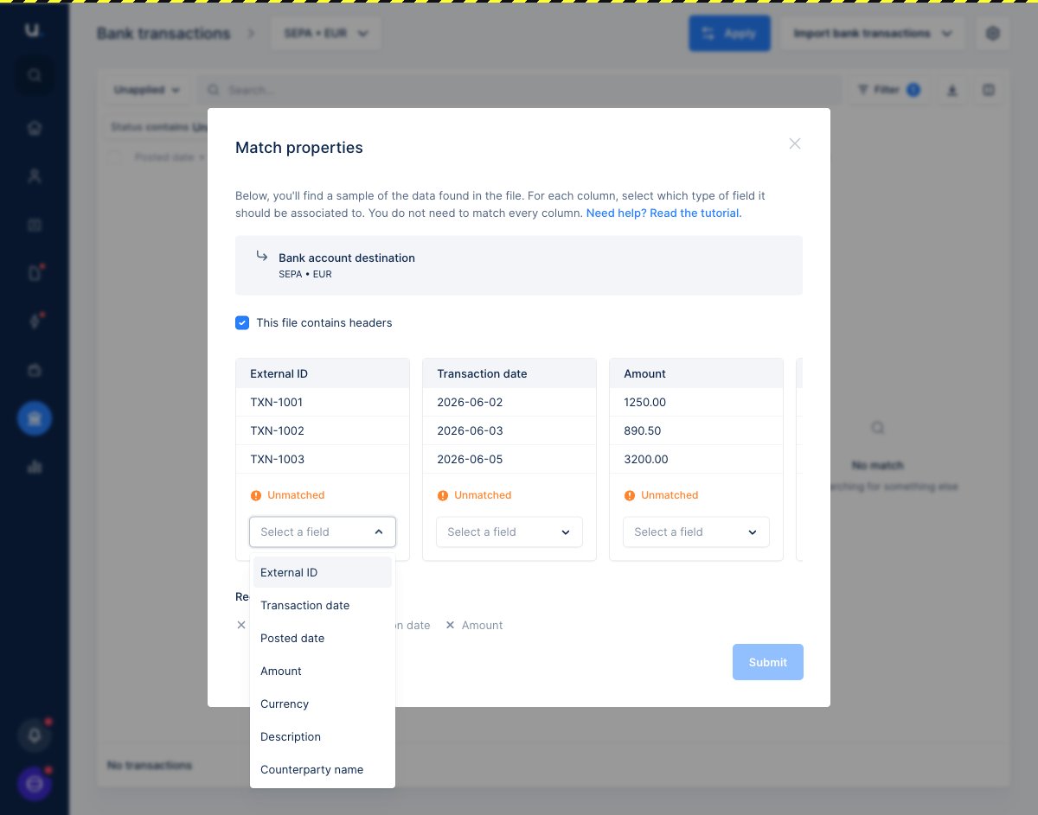Close the Match properties dialog

[x=795, y=143]
